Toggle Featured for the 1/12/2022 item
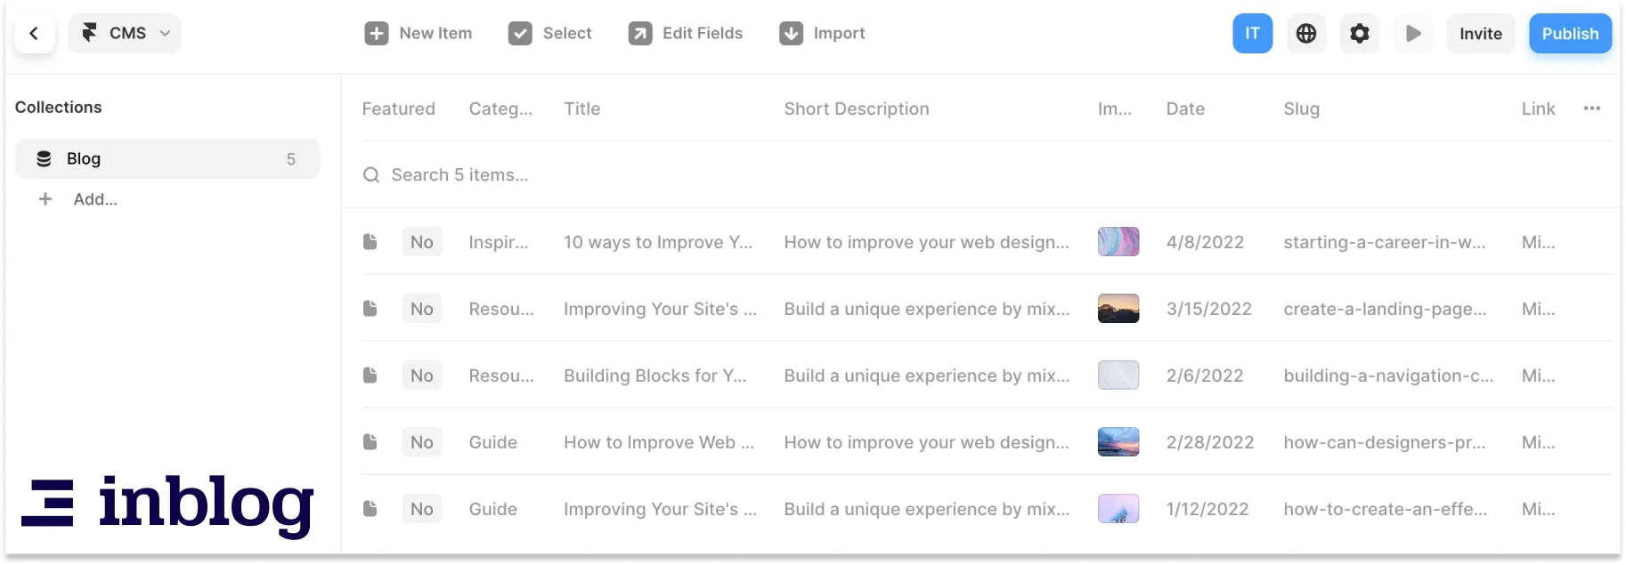This screenshot has width=1626, height=565. coord(422,509)
